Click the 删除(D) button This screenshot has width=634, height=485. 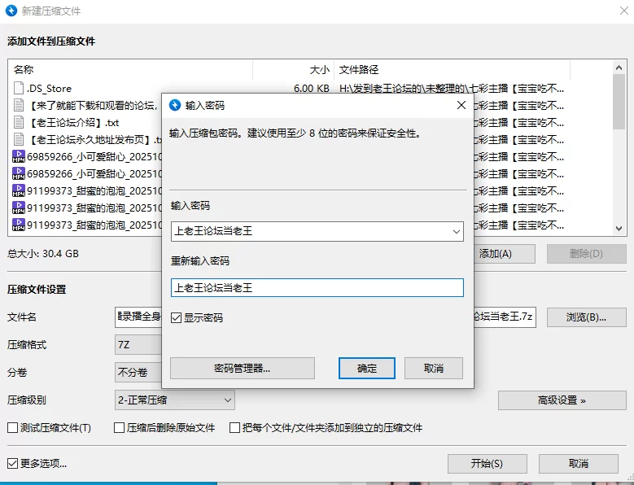click(x=586, y=254)
